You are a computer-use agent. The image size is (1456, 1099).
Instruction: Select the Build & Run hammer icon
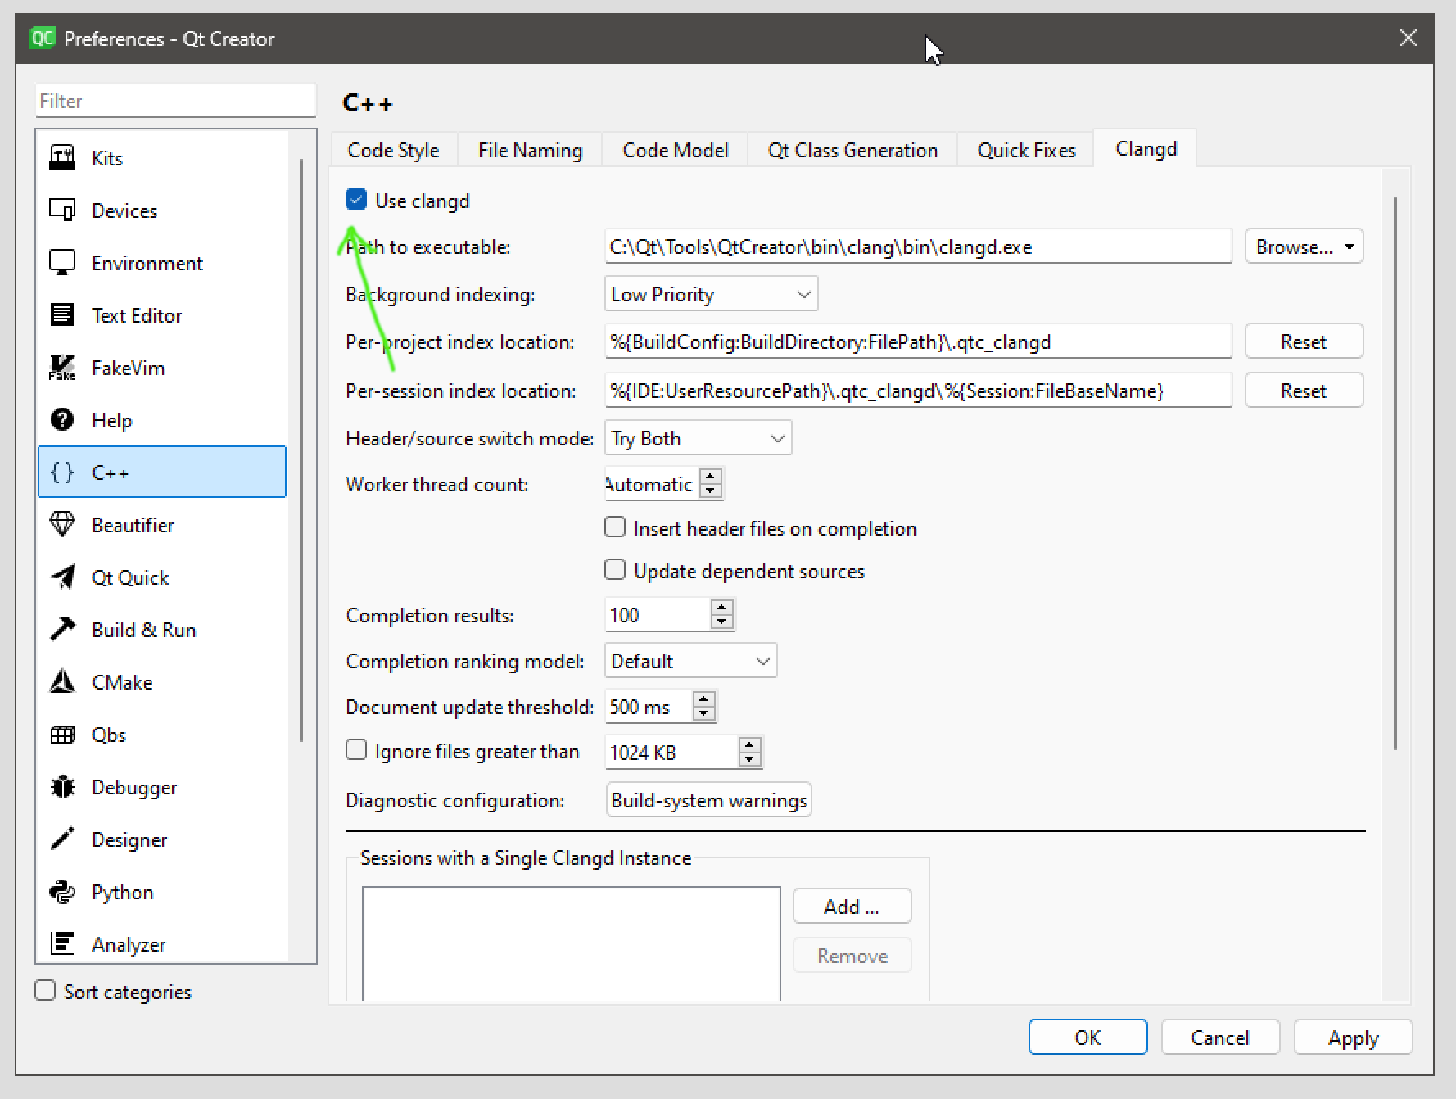coord(62,630)
